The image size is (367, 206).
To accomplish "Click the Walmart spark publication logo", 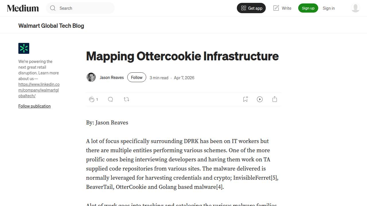I will point(24,48).
